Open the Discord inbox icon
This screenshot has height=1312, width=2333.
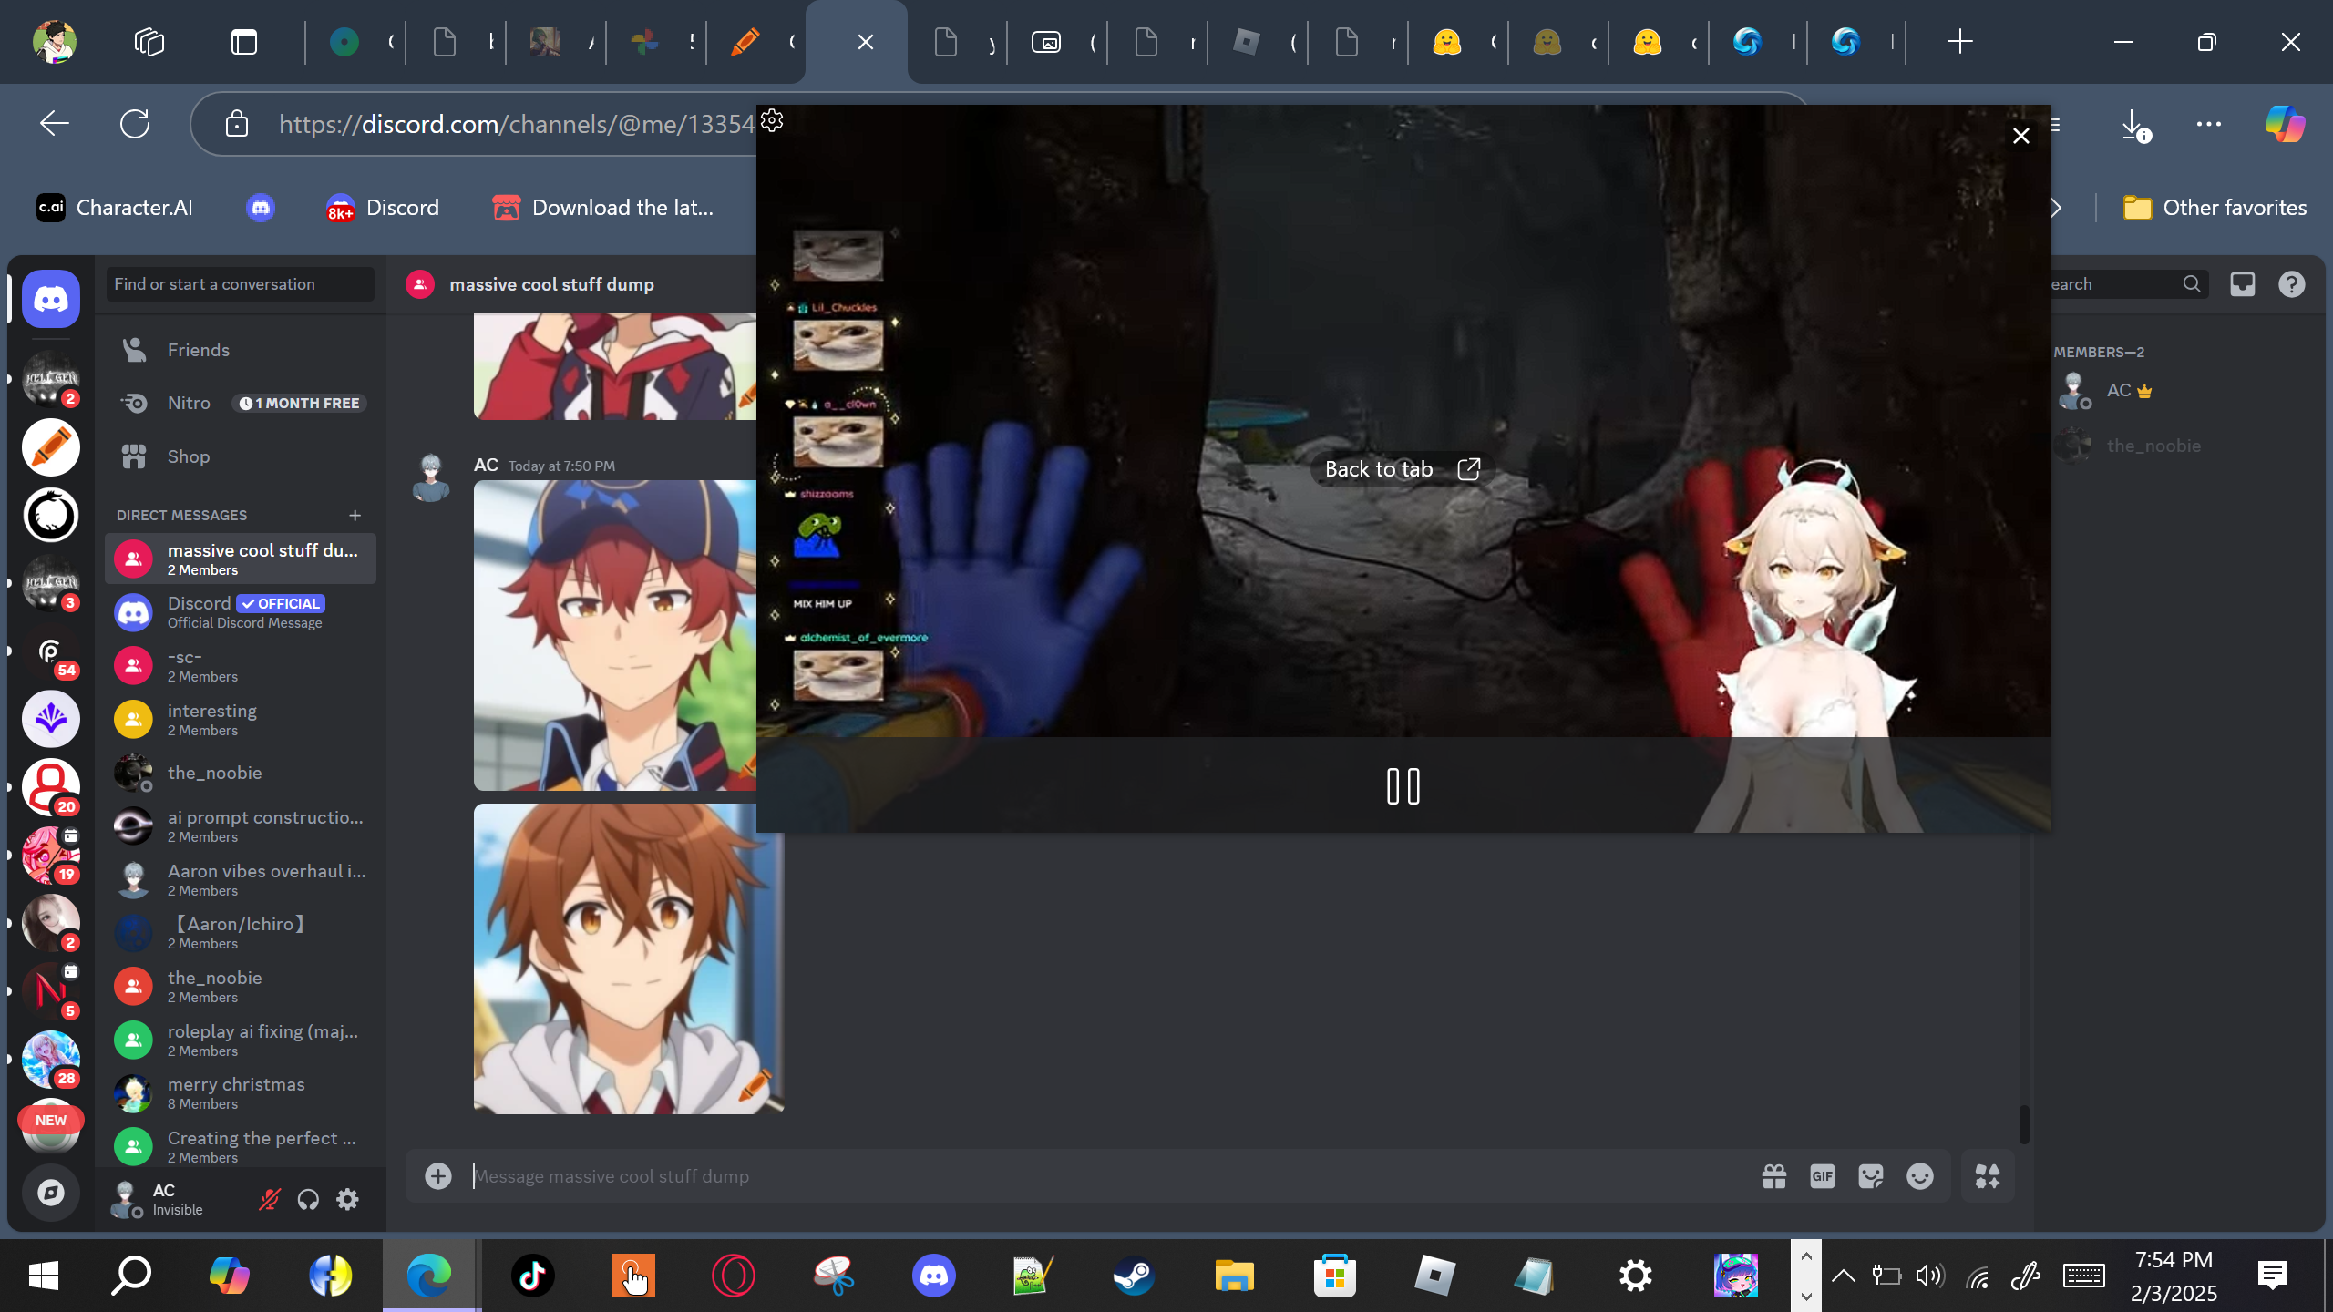click(2243, 284)
